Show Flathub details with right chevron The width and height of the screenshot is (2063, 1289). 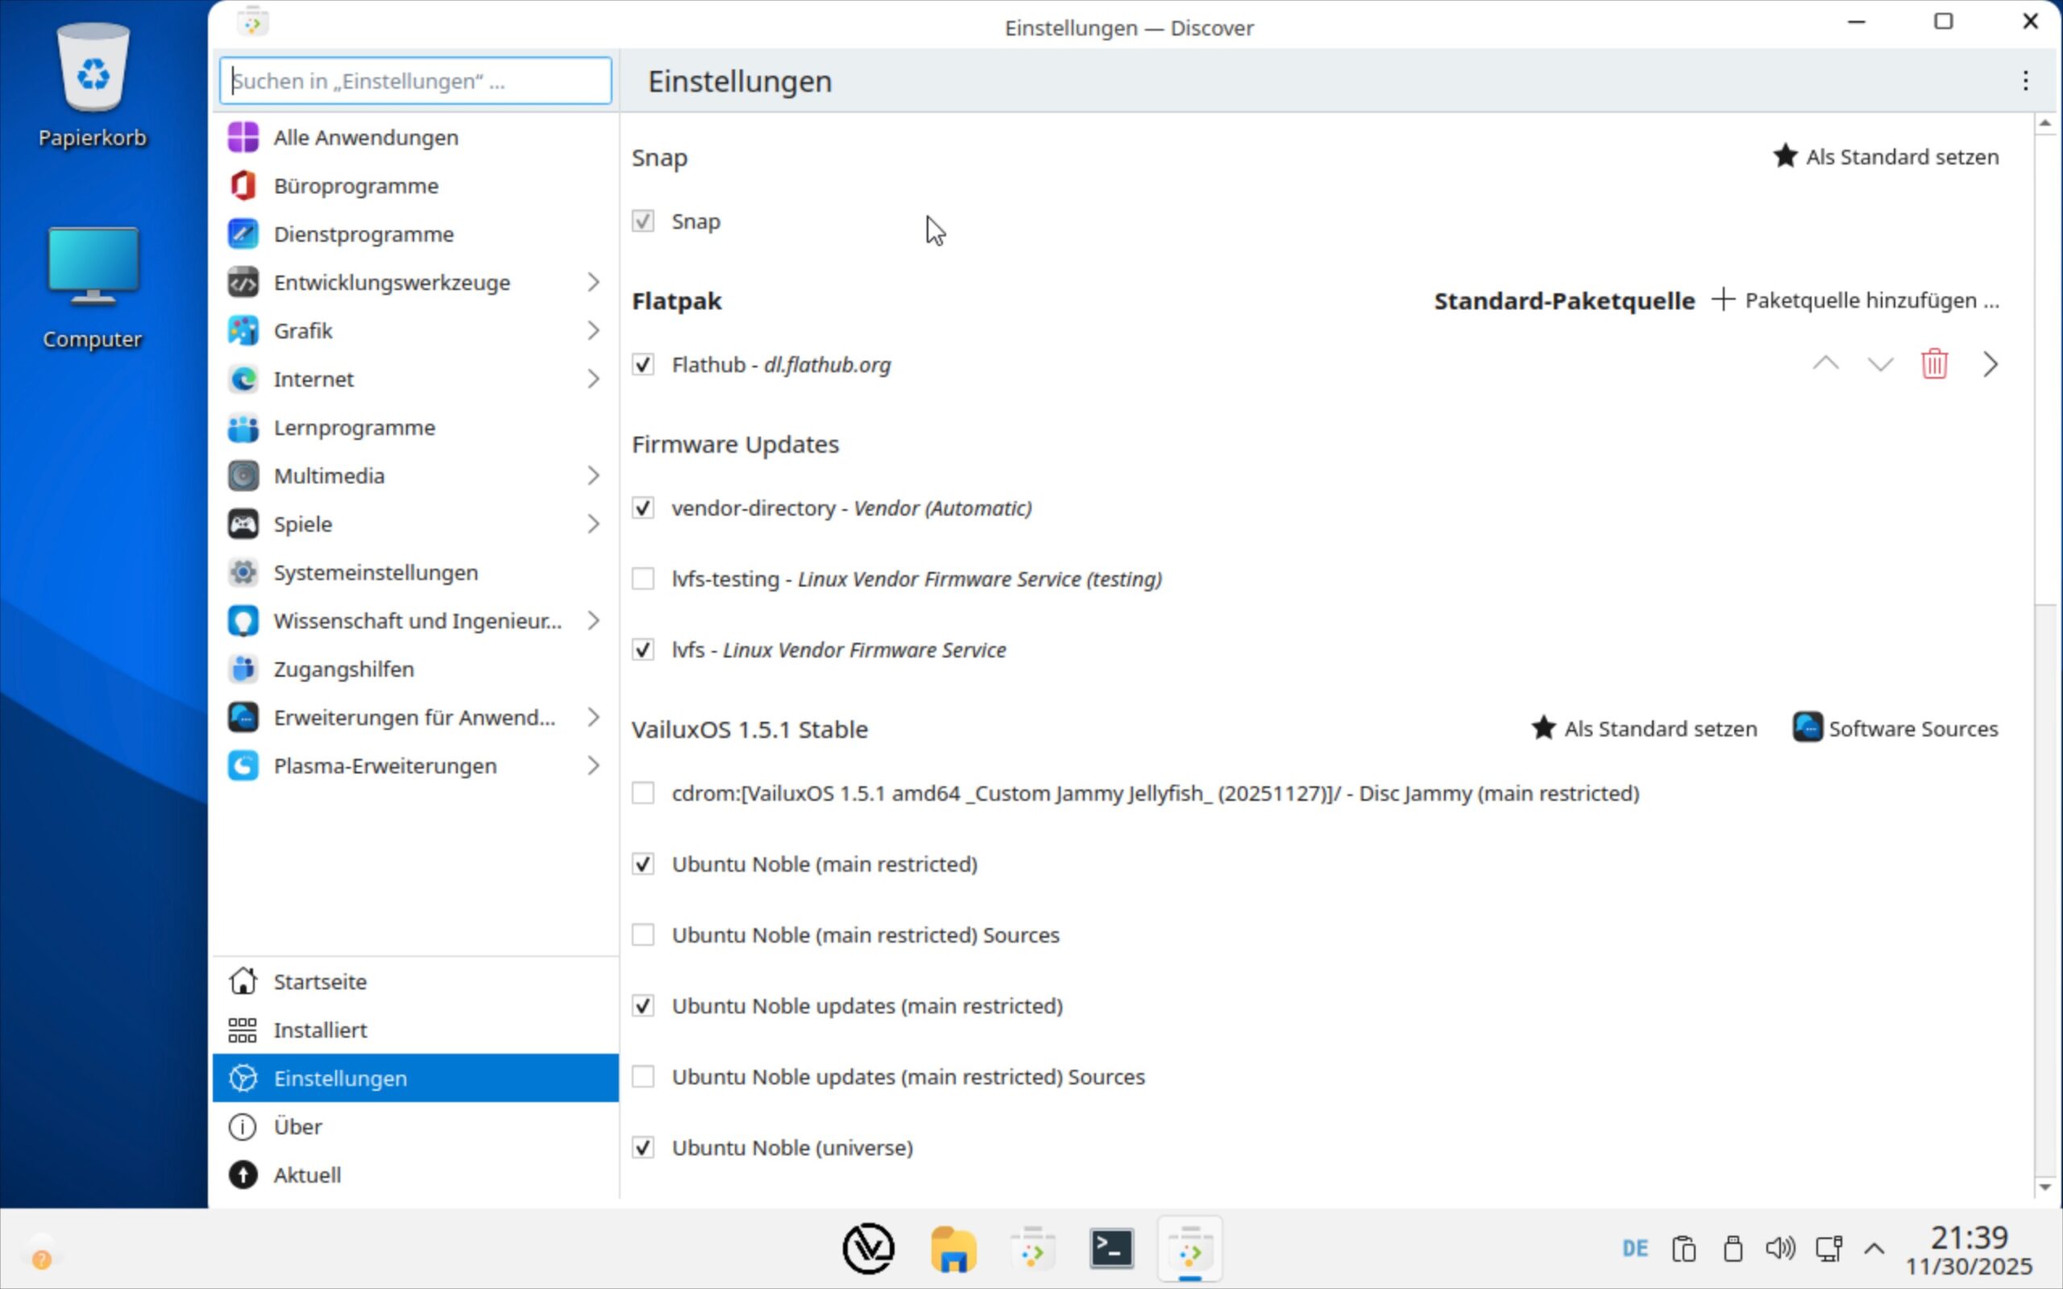tap(1990, 364)
